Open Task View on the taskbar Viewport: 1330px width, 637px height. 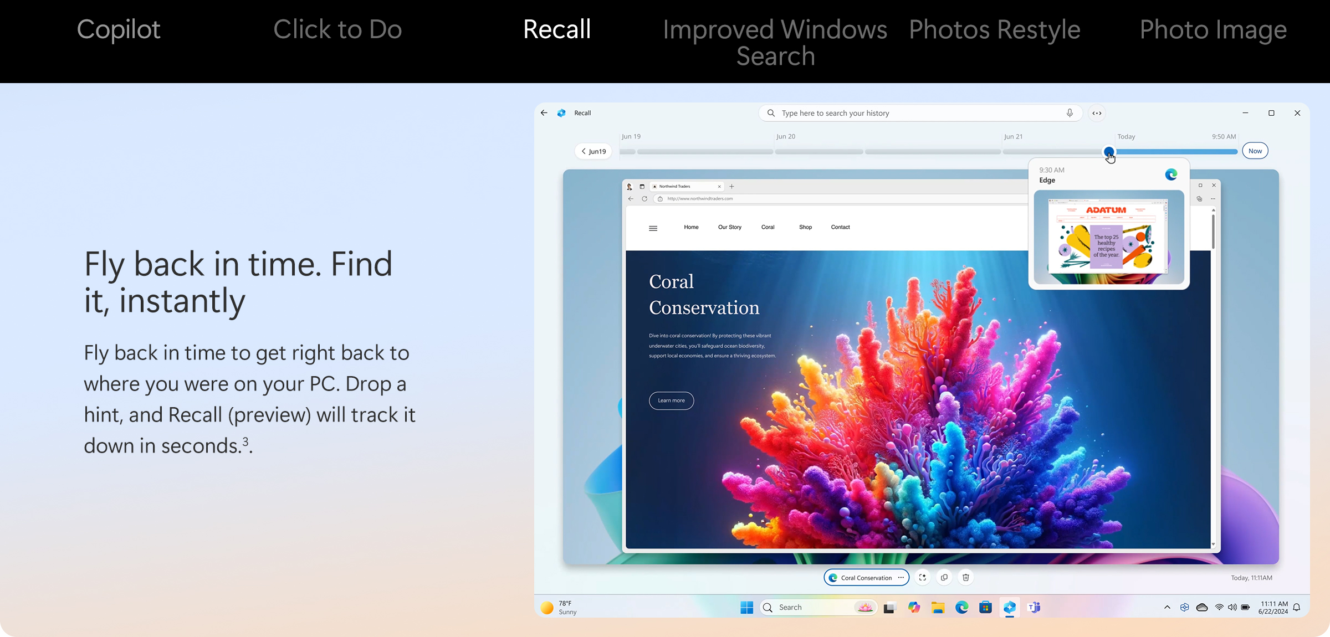coord(889,608)
